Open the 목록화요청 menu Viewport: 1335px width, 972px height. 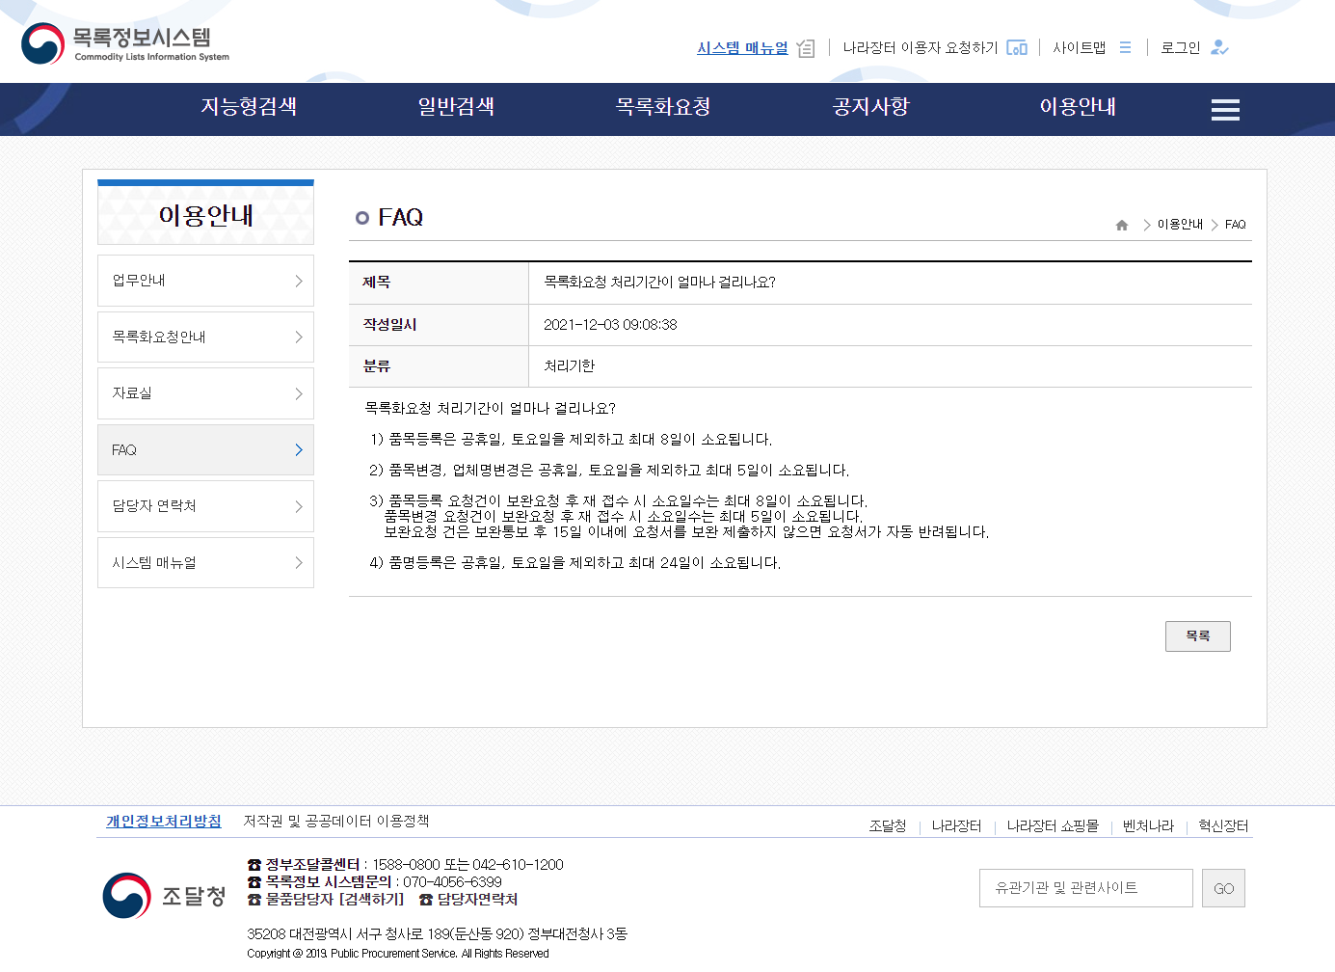click(x=663, y=107)
